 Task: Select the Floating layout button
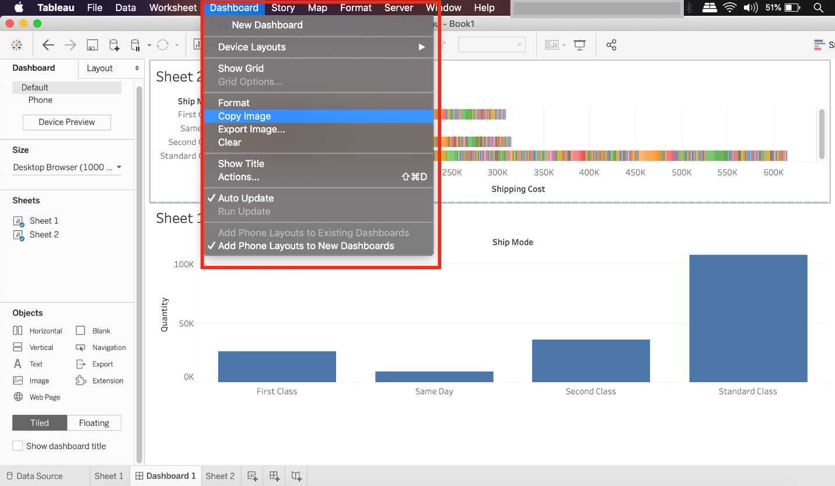94,423
